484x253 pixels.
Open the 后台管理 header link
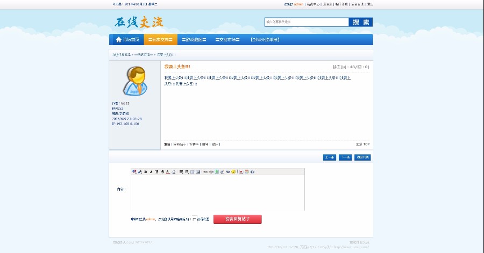click(x=357, y=4)
